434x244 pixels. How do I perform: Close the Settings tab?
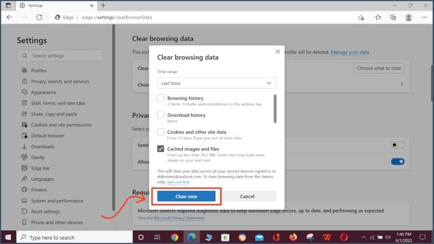coord(92,5)
